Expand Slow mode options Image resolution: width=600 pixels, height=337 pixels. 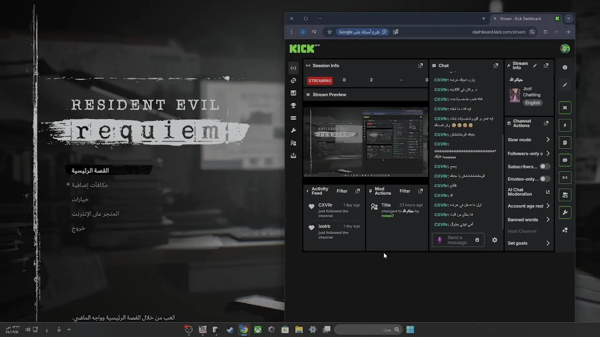(547, 139)
